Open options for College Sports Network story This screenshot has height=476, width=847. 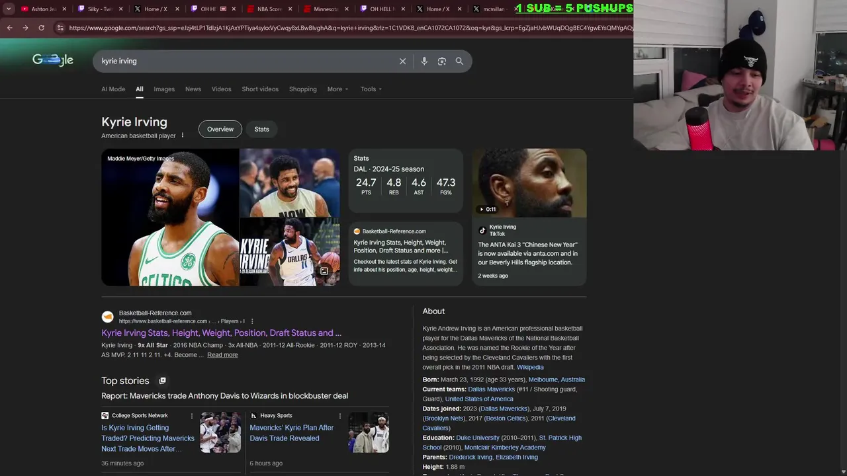coord(192,416)
